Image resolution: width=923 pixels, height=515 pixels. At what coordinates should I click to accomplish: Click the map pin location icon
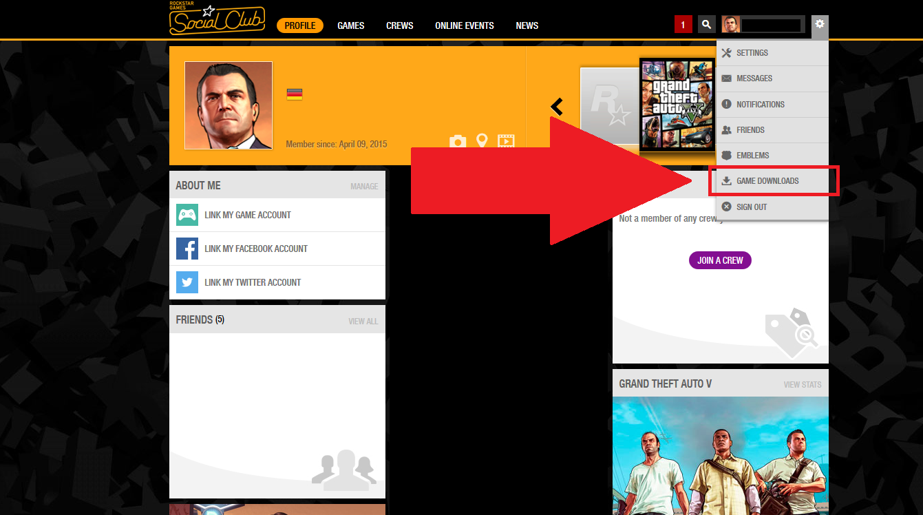pyautogui.click(x=482, y=140)
